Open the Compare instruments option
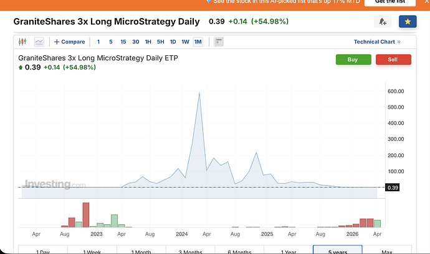This screenshot has height=254, width=430. point(70,42)
